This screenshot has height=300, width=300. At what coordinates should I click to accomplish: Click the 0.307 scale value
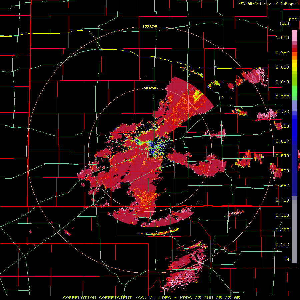282,230
